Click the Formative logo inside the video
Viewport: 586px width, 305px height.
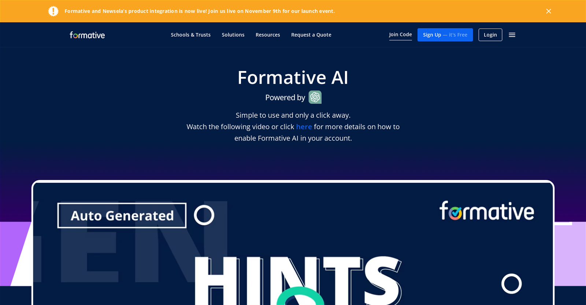[487, 211]
